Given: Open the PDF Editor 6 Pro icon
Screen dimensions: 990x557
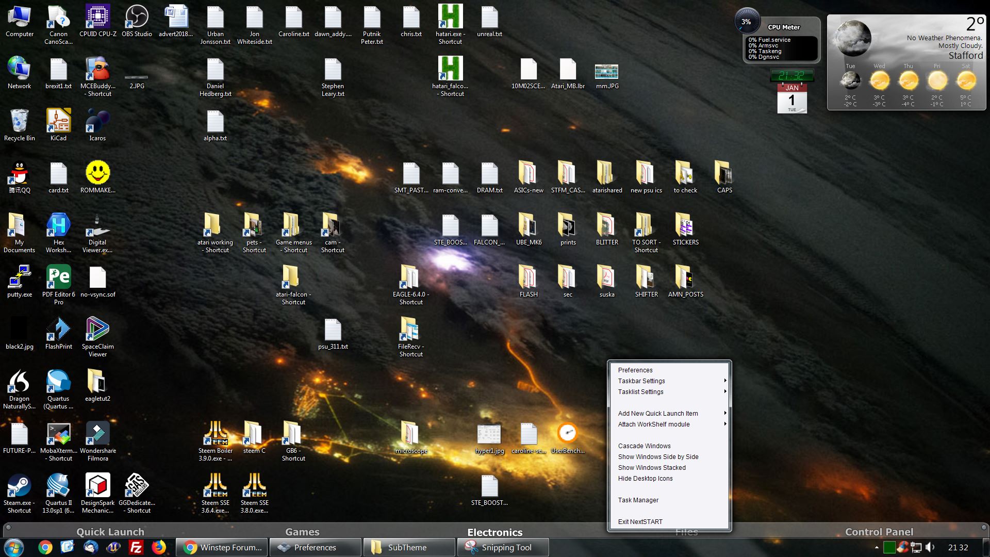Looking at the screenshot, I should click(x=58, y=277).
